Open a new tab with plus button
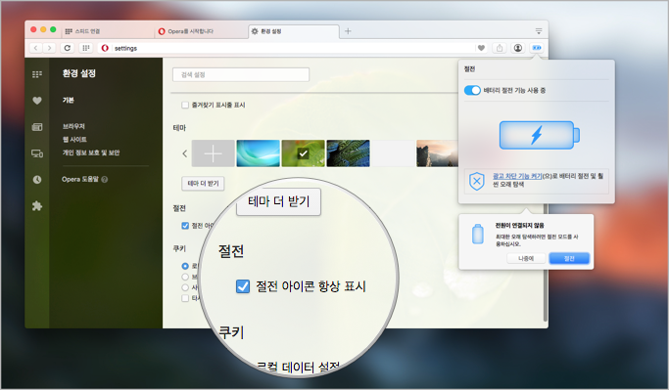 pyautogui.click(x=348, y=31)
